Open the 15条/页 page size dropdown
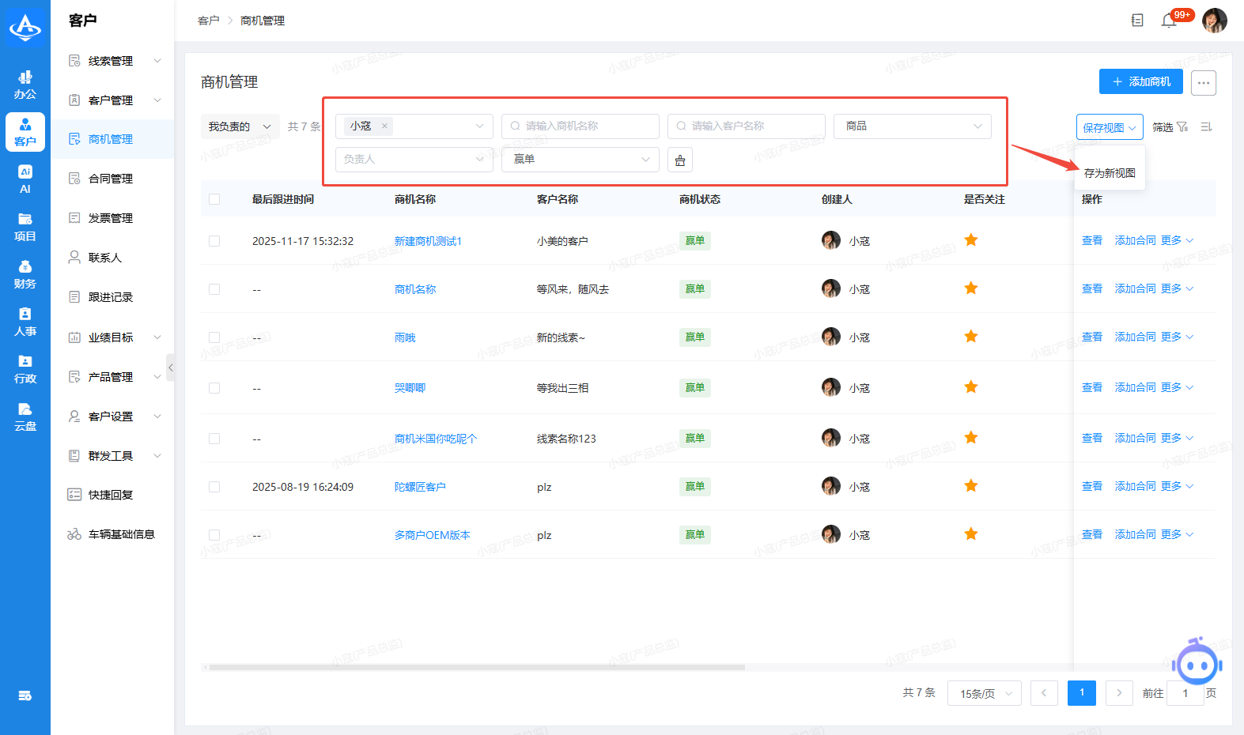Screen dimensions: 1244x735 pyautogui.click(x=985, y=693)
